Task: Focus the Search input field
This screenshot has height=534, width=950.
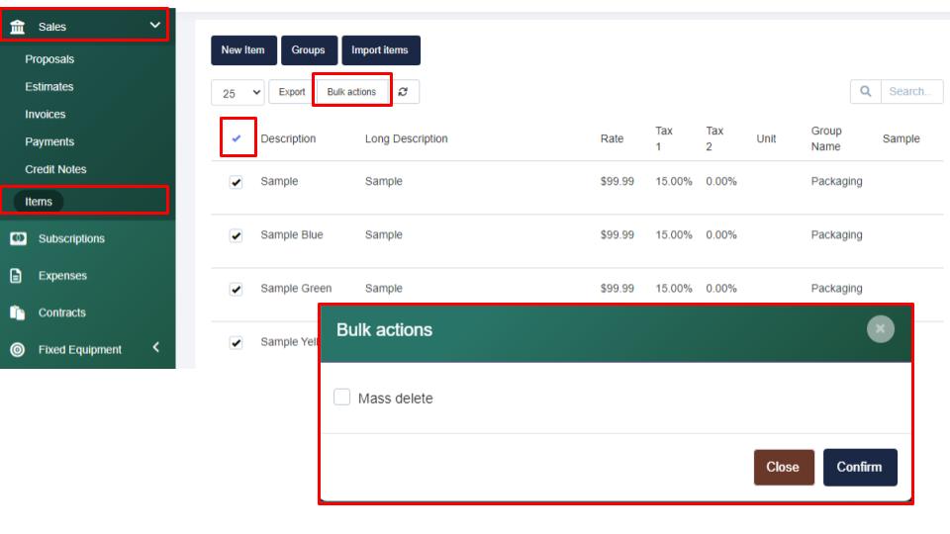Action: pos(910,92)
